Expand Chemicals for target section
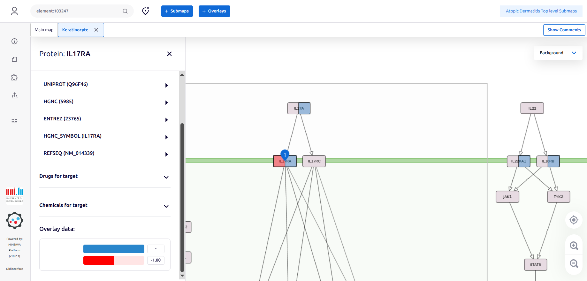This screenshot has width=587, height=281. click(166, 206)
